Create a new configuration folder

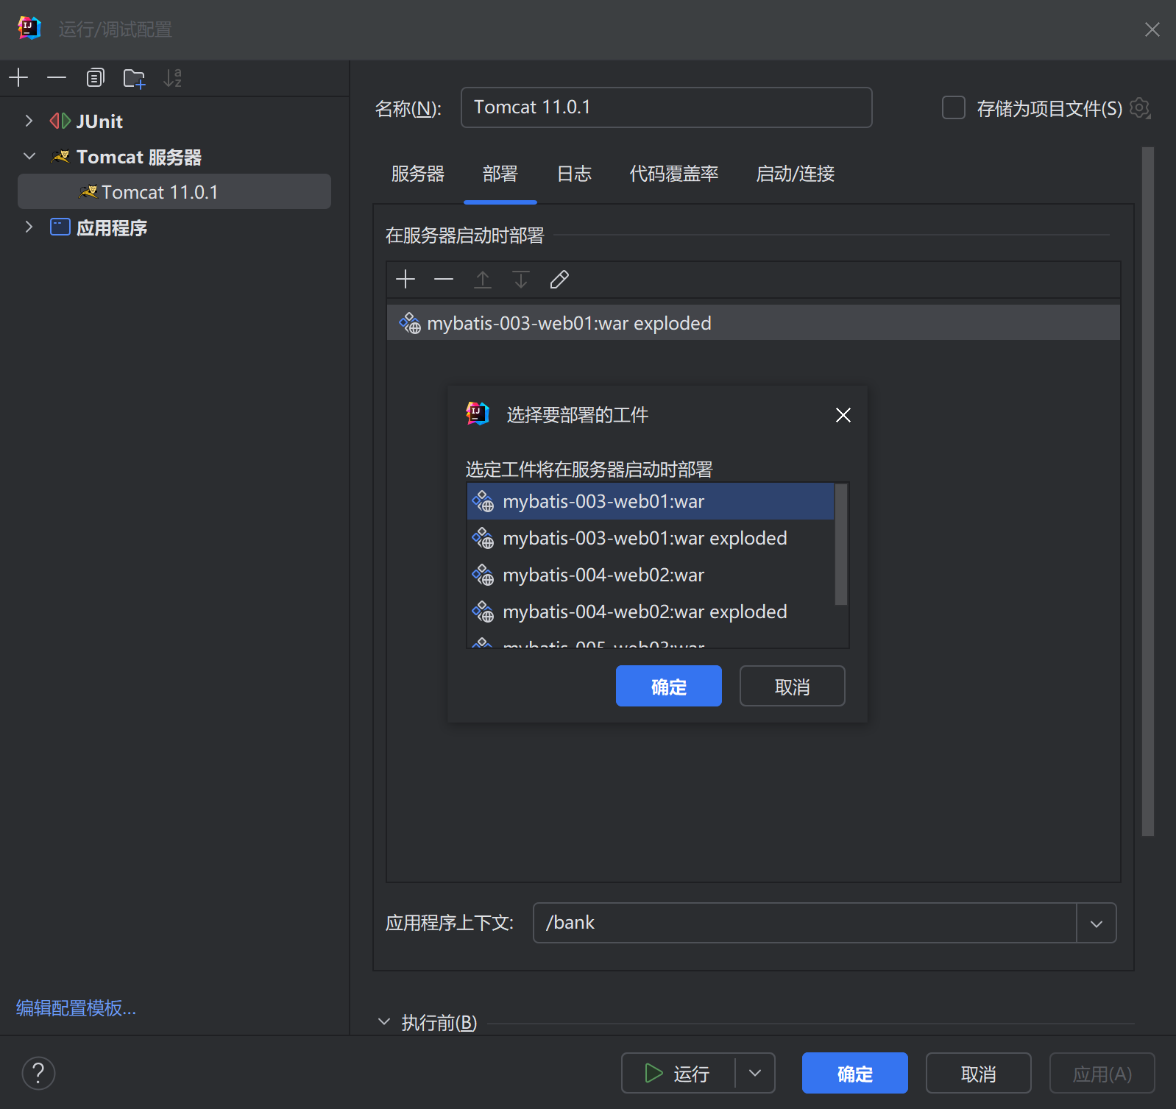(x=134, y=77)
